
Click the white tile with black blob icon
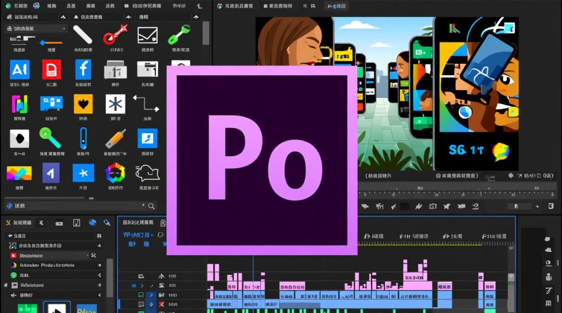point(20,139)
